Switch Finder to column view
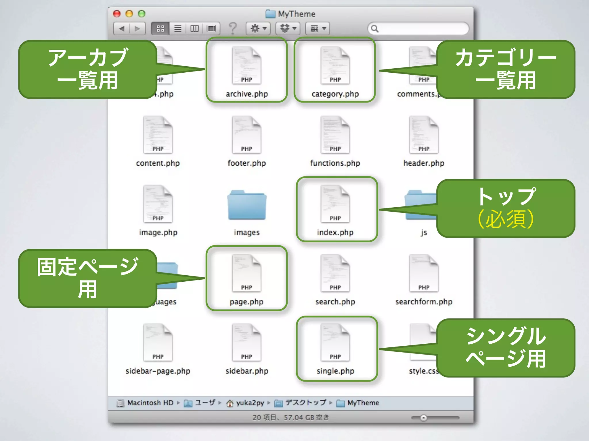The width and height of the screenshot is (589, 441). point(194,28)
